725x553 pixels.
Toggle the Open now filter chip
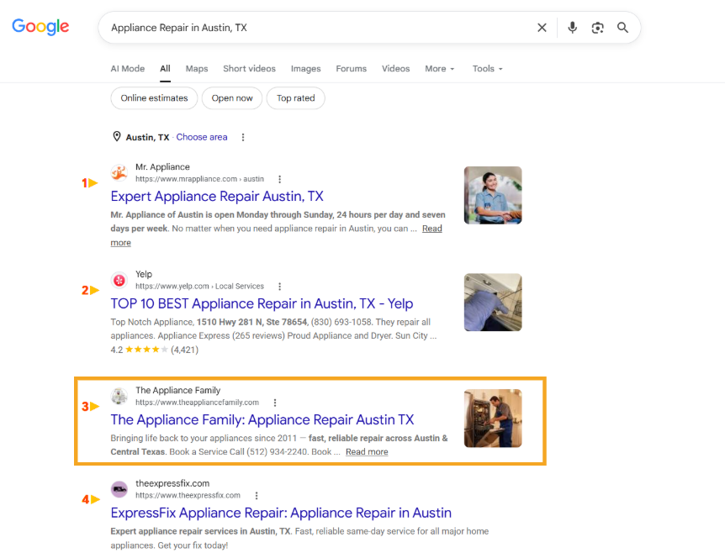[232, 98]
